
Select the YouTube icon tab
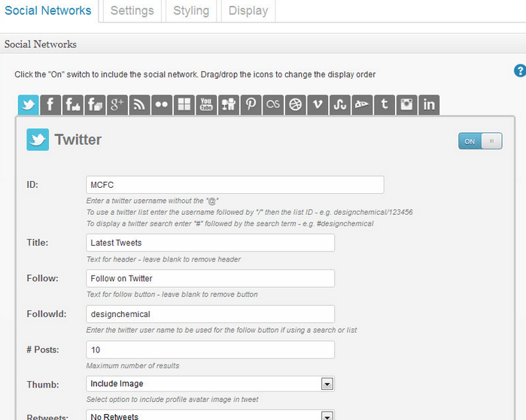pyautogui.click(x=206, y=105)
